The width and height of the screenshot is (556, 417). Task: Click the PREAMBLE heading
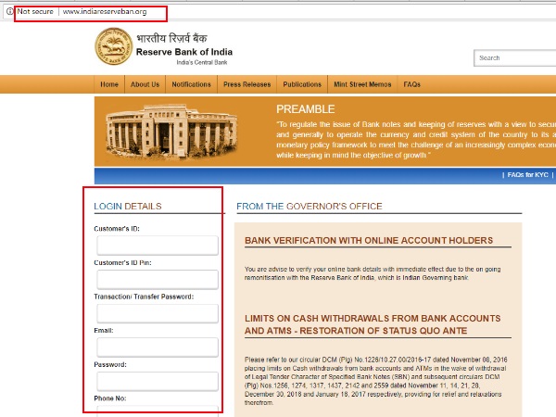pyautogui.click(x=305, y=109)
